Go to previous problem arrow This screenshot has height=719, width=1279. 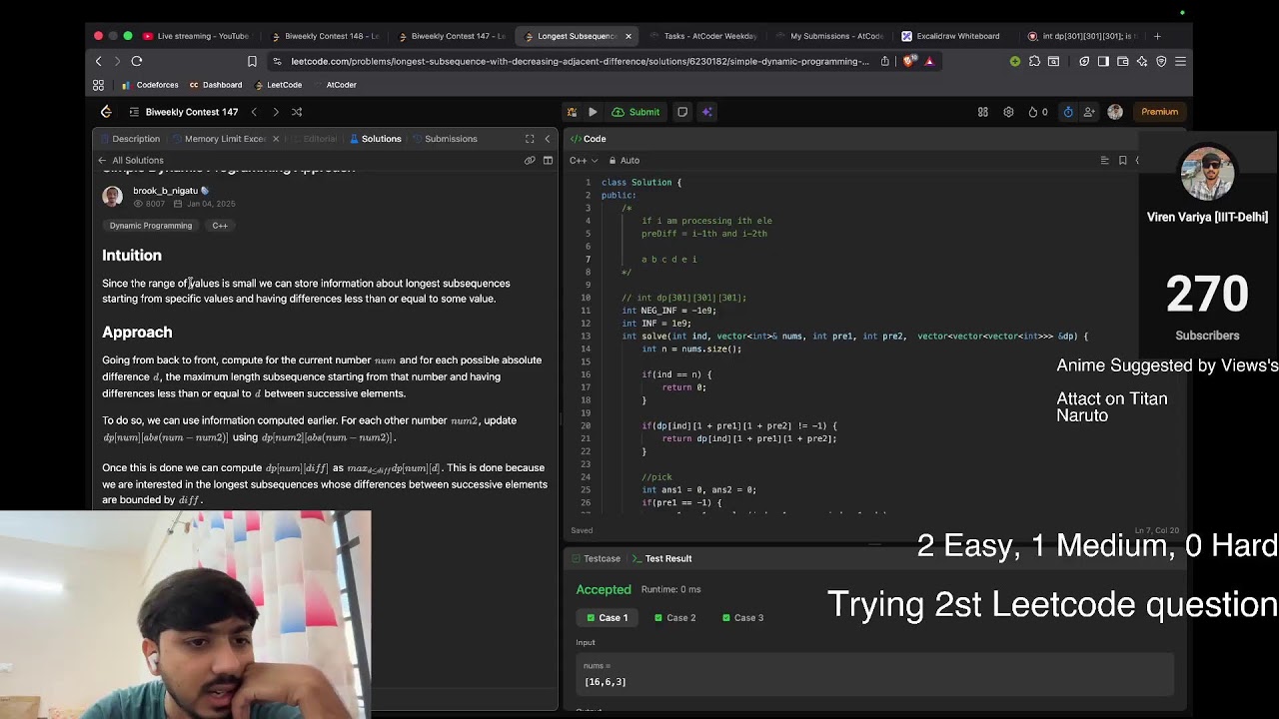click(x=254, y=112)
